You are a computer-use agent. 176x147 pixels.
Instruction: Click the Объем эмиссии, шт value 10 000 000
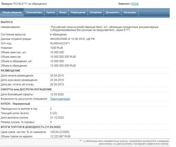tap(57, 52)
